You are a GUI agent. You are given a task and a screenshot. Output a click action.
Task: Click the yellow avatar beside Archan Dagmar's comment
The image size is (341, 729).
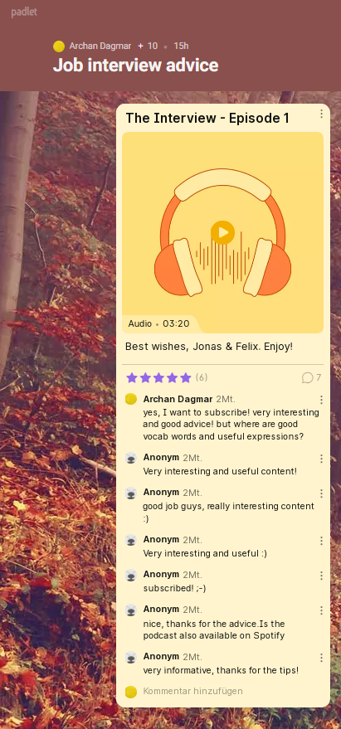coord(131,400)
